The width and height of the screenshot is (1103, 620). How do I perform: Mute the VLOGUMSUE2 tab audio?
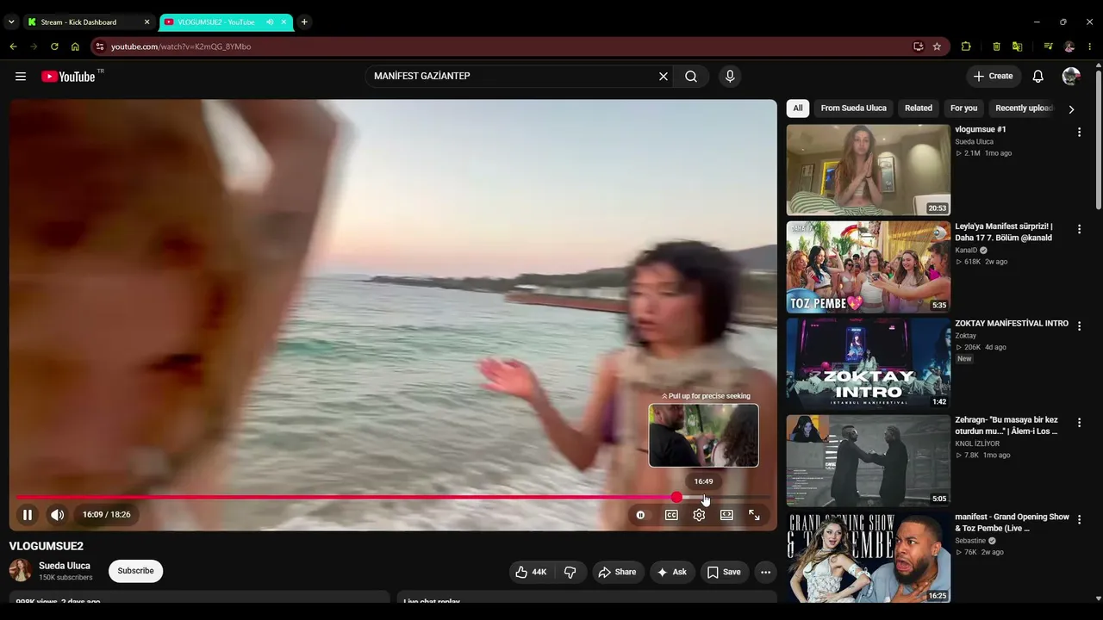click(x=270, y=22)
